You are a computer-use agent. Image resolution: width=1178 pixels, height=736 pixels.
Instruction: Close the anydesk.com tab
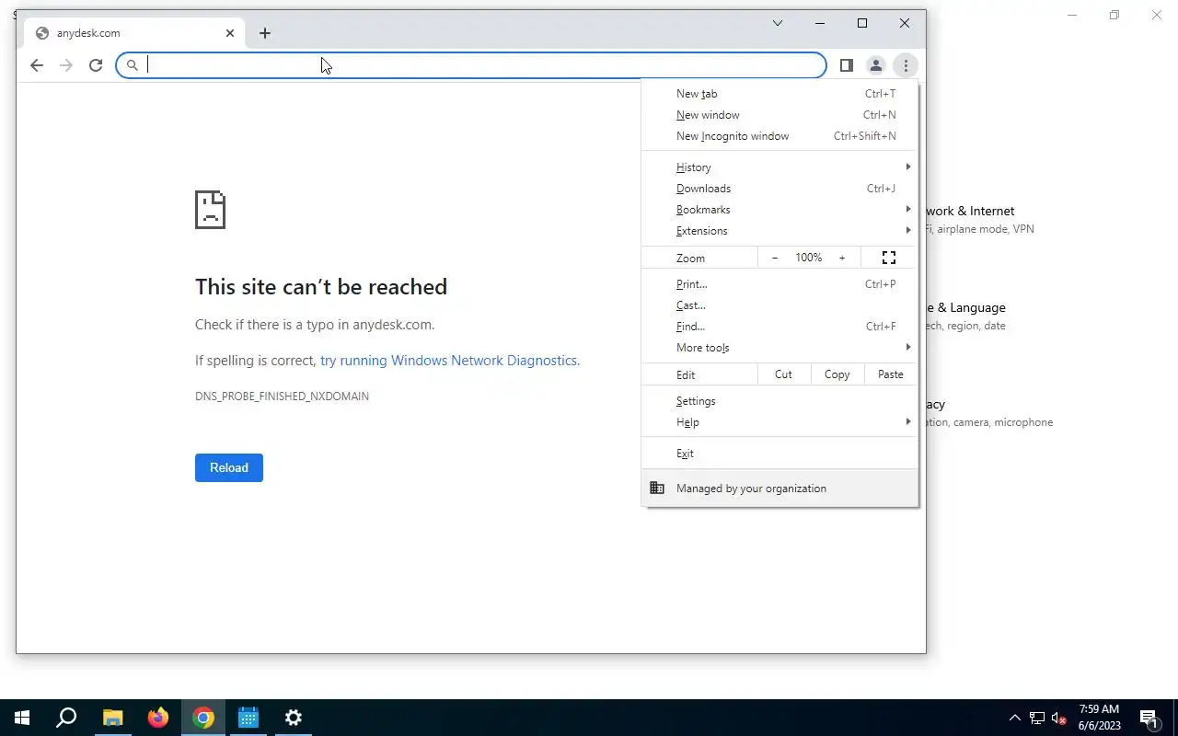230,33
